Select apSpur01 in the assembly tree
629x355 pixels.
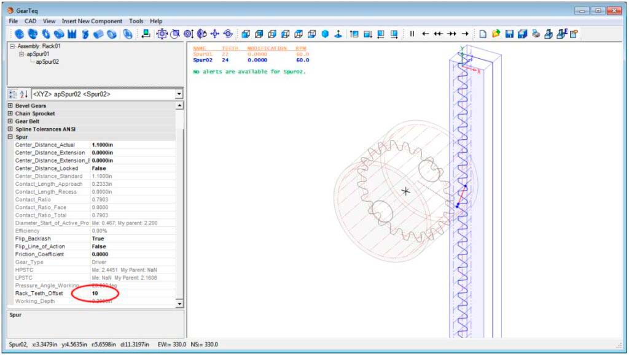(37, 54)
